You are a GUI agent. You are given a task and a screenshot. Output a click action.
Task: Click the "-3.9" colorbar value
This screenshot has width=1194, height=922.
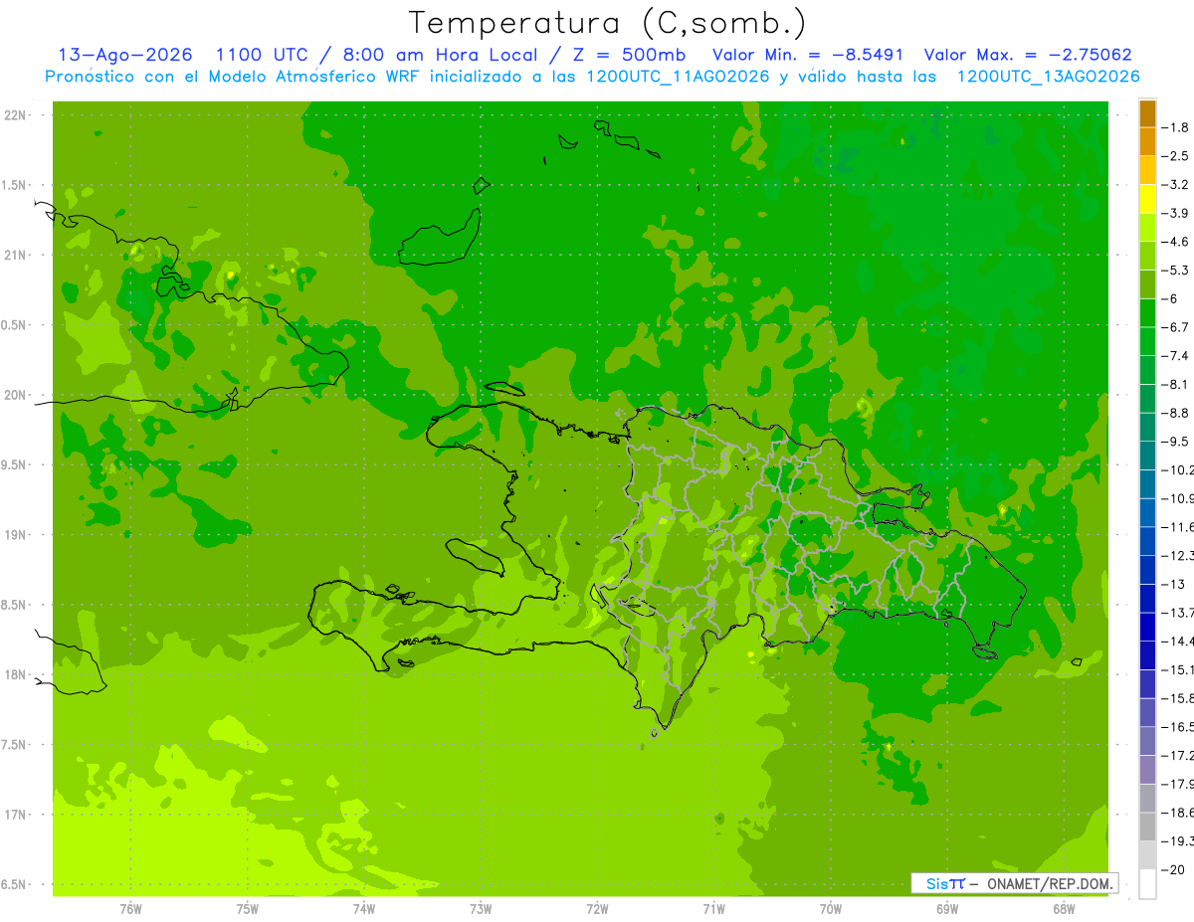click(1175, 213)
